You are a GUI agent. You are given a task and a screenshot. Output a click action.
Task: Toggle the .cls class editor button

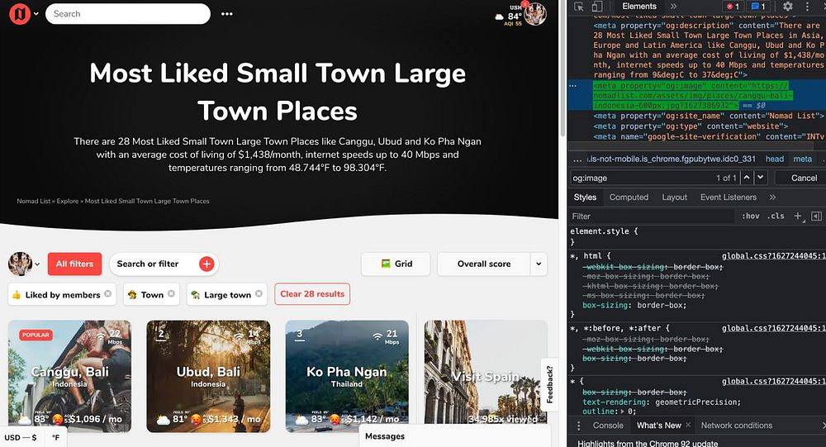(x=776, y=216)
